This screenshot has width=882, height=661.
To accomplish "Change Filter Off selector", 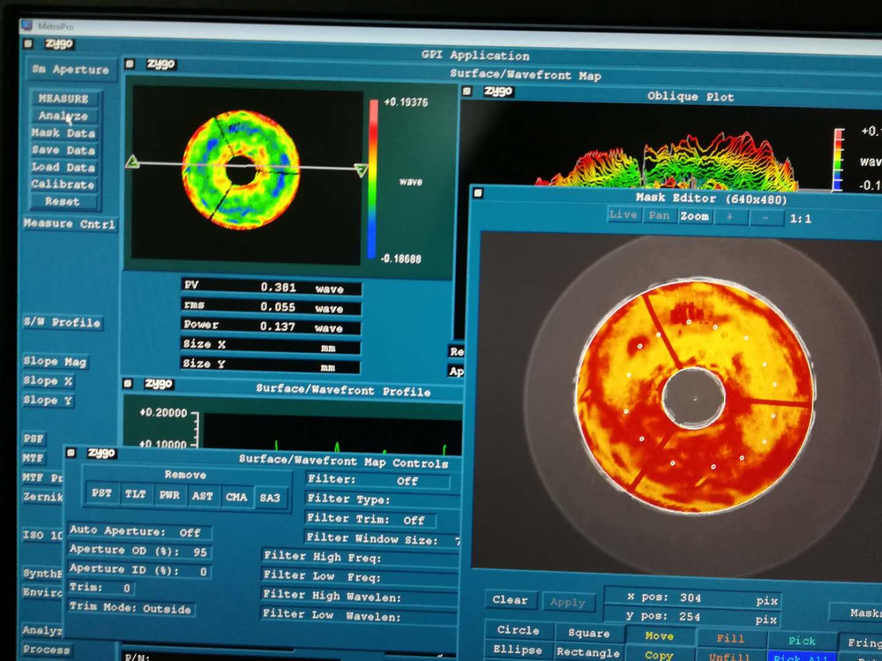I will [378, 480].
